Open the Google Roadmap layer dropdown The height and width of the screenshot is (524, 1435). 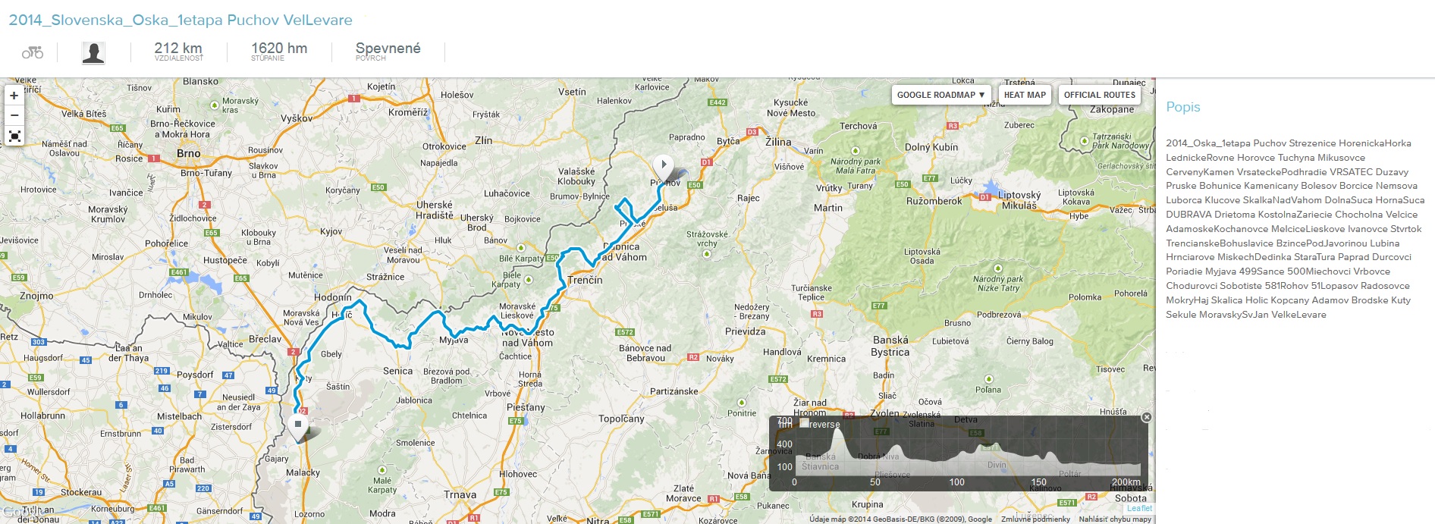pos(940,95)
